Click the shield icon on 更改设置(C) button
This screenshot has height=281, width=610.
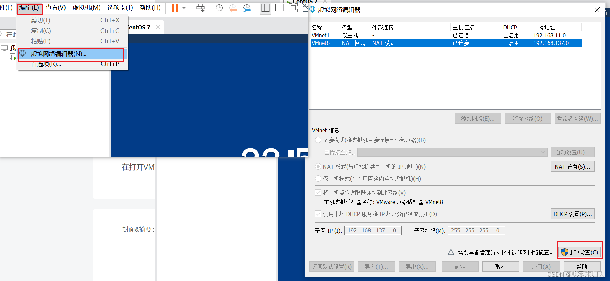(564, 252)
